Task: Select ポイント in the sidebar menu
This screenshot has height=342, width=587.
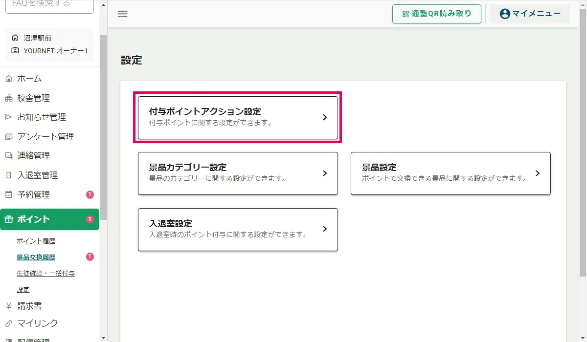Action: [49, 219]
